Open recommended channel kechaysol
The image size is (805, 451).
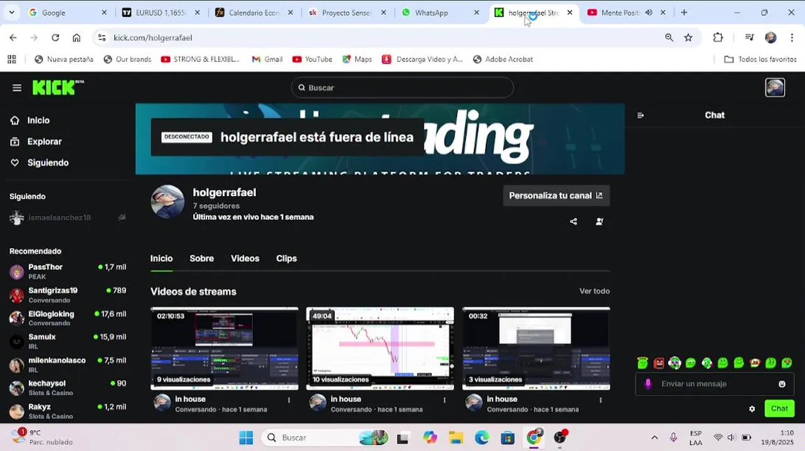pos(68,388)
